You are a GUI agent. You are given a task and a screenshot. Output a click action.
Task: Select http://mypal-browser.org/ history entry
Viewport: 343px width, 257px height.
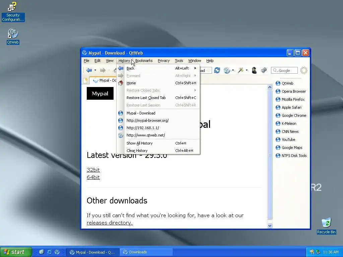(158, 120)
